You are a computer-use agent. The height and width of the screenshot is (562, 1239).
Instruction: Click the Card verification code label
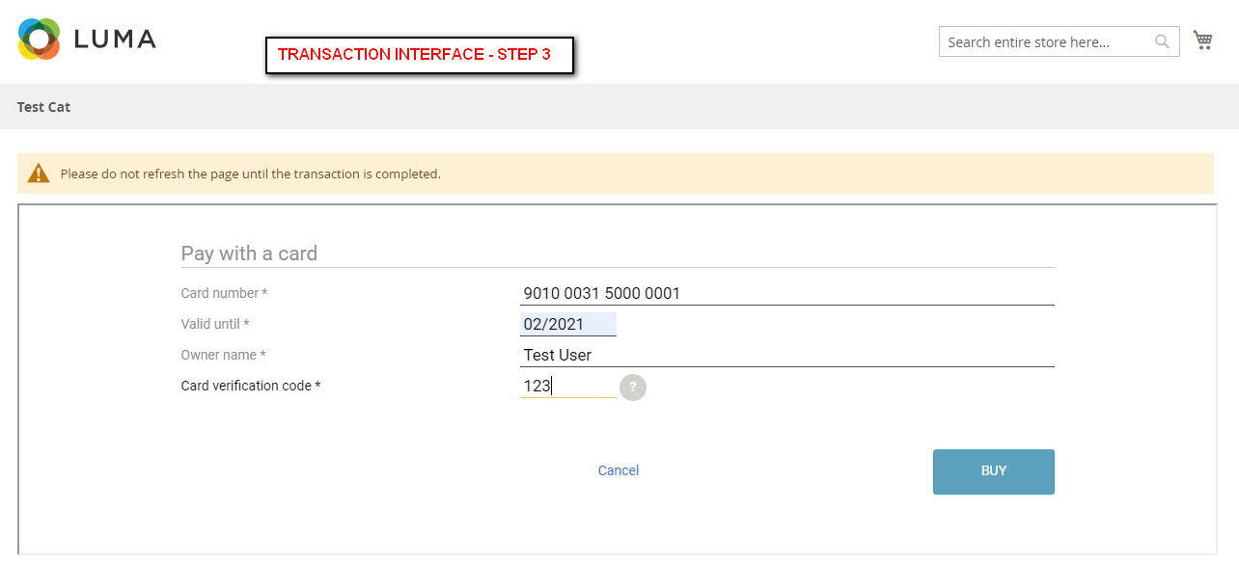pyautogui.click(x=250, y=386)
